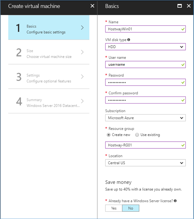Screen dimensions: 194x219
Task: Open the VM disk type dropdown
Action: click(145, 47)
